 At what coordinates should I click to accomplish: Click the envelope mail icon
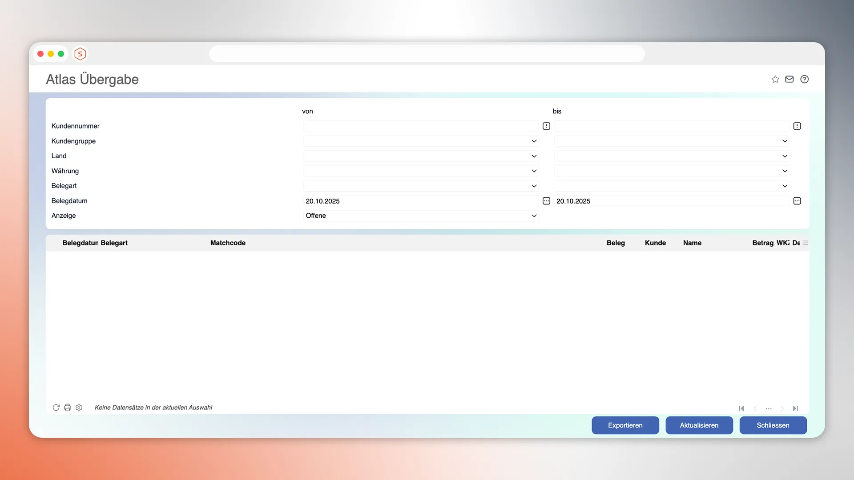pyautogui.click(x=790, y=79)
